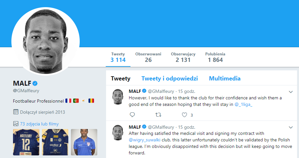Select the Tweety 3 114 stat tab

(x=118, y=57)
